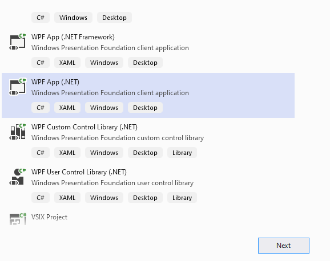330x261 pixels.
Task: Click the WPF User Control Library icon
Action: [x=18, y=177]
